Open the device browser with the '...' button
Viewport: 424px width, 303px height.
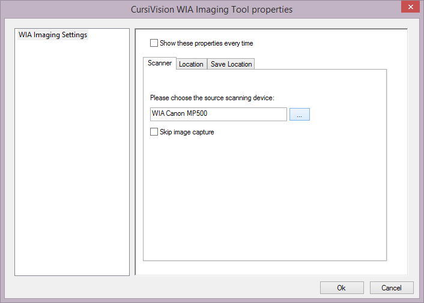click(299, 114)
